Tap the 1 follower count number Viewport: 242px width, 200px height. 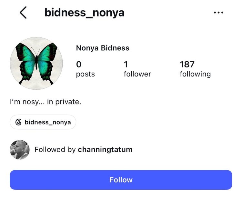(x=126, y=64)
